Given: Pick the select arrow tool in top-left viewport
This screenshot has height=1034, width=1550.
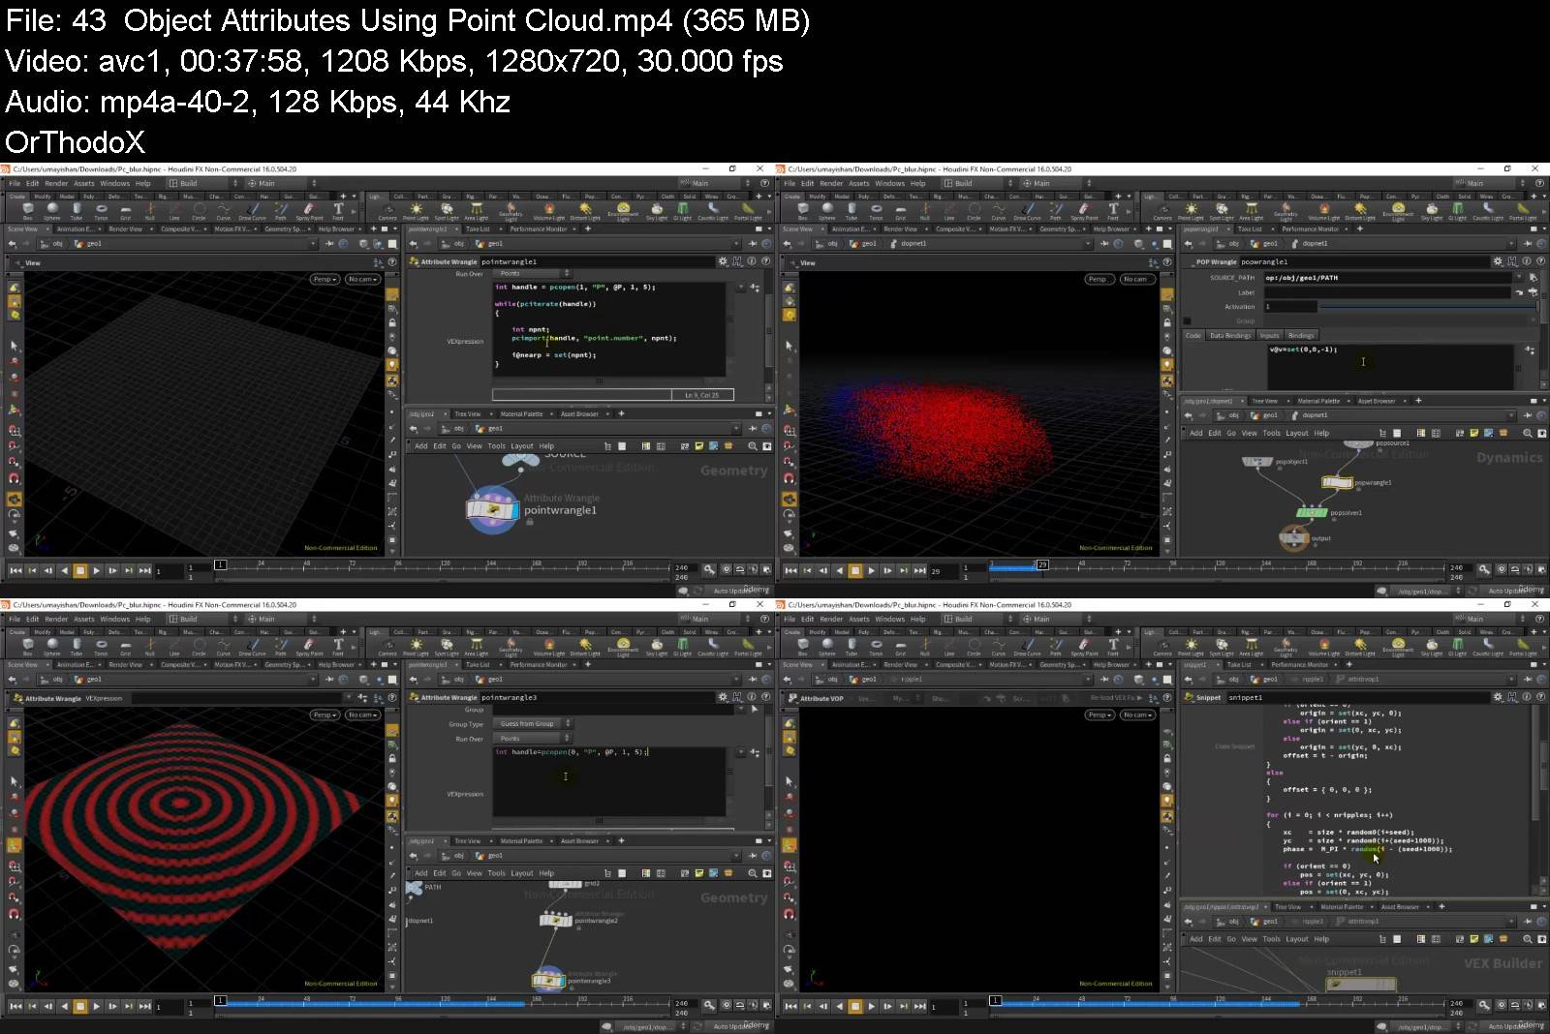Looking at the screenshot, I should [x=14, y=346].
